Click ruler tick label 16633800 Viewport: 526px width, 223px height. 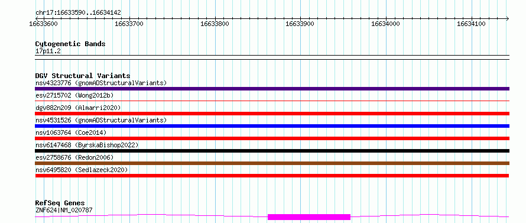point(215,24)
